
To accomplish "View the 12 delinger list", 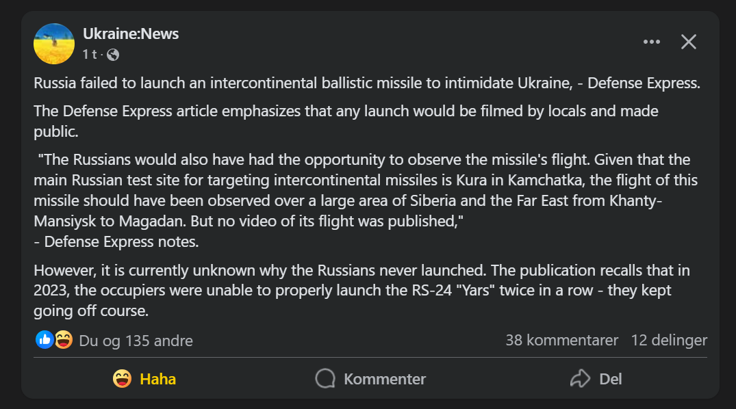I will point(669,340).
